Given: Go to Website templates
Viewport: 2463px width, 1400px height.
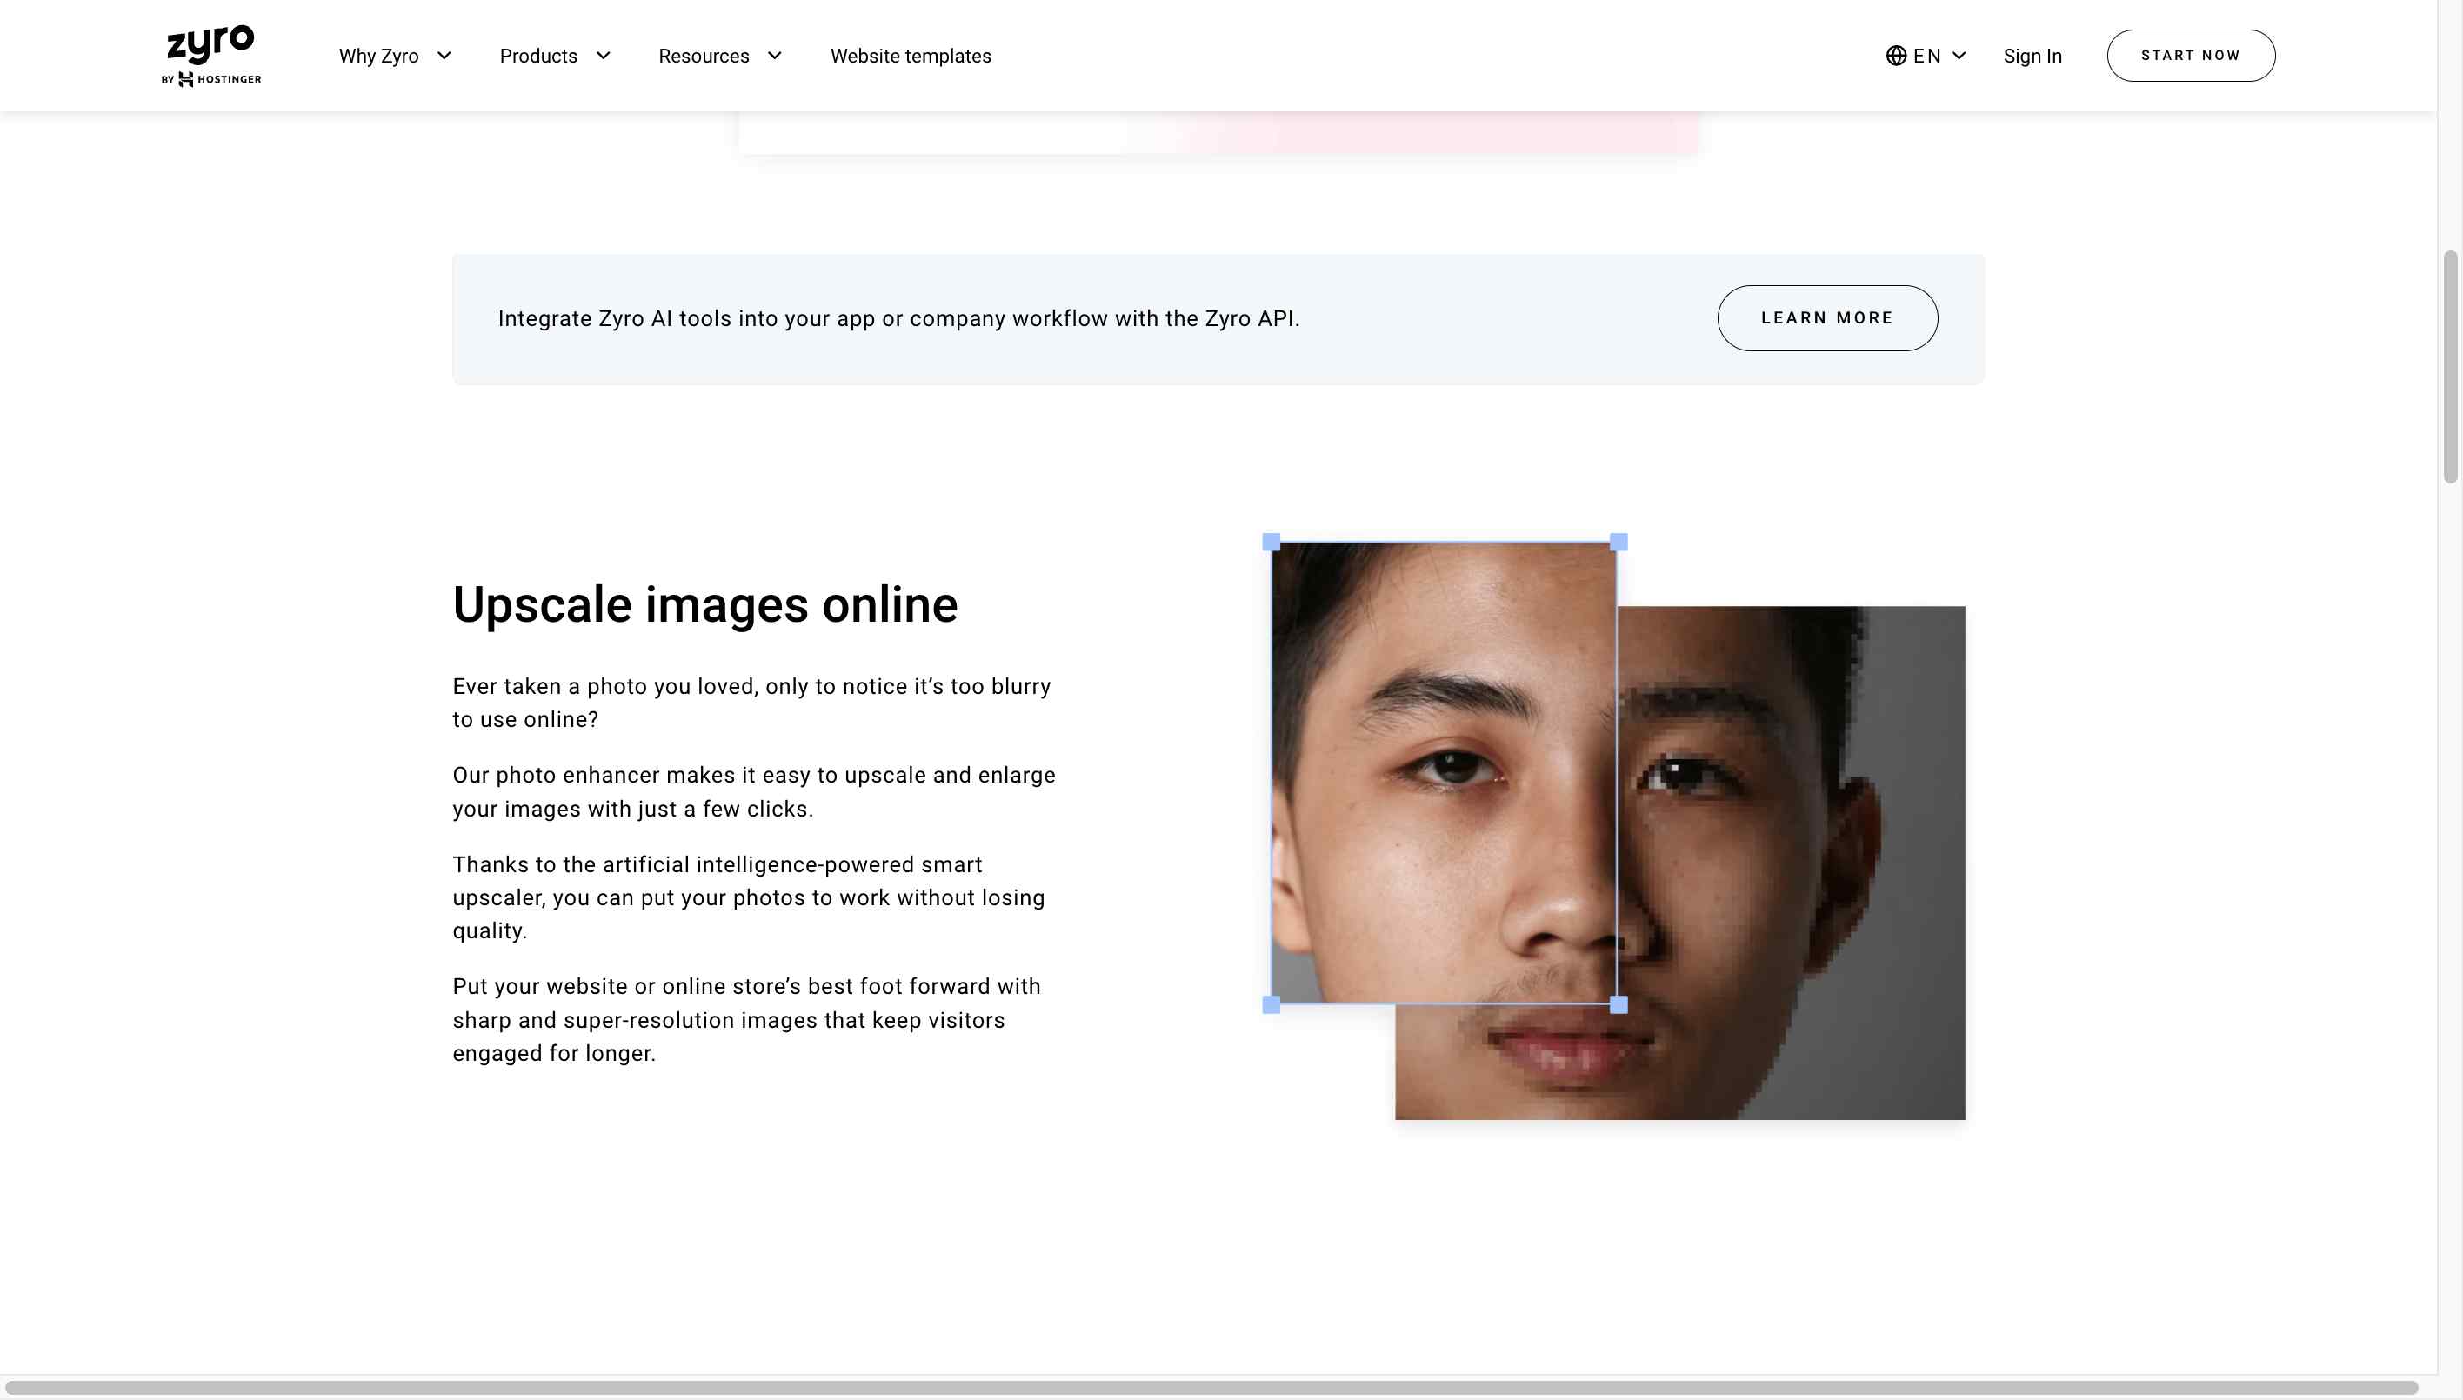Looking at the screenshot, I should click(911, 56).
